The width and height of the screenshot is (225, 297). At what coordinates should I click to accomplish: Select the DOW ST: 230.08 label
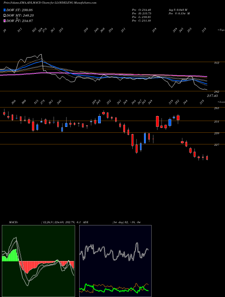tap(20, 10)
